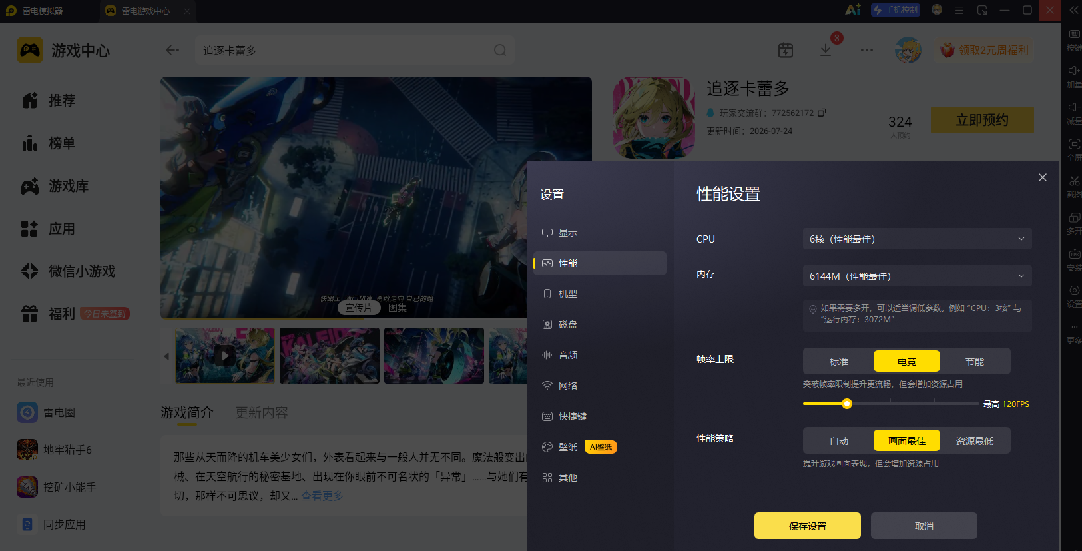This screenshot has height=551, width=1082.
Task: Click 查看更多 to read full description
Action: click(x=322, y=496)
